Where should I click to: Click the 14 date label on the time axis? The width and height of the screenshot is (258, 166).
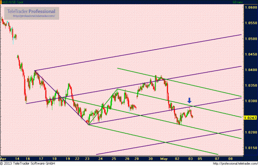coord(17,159)
